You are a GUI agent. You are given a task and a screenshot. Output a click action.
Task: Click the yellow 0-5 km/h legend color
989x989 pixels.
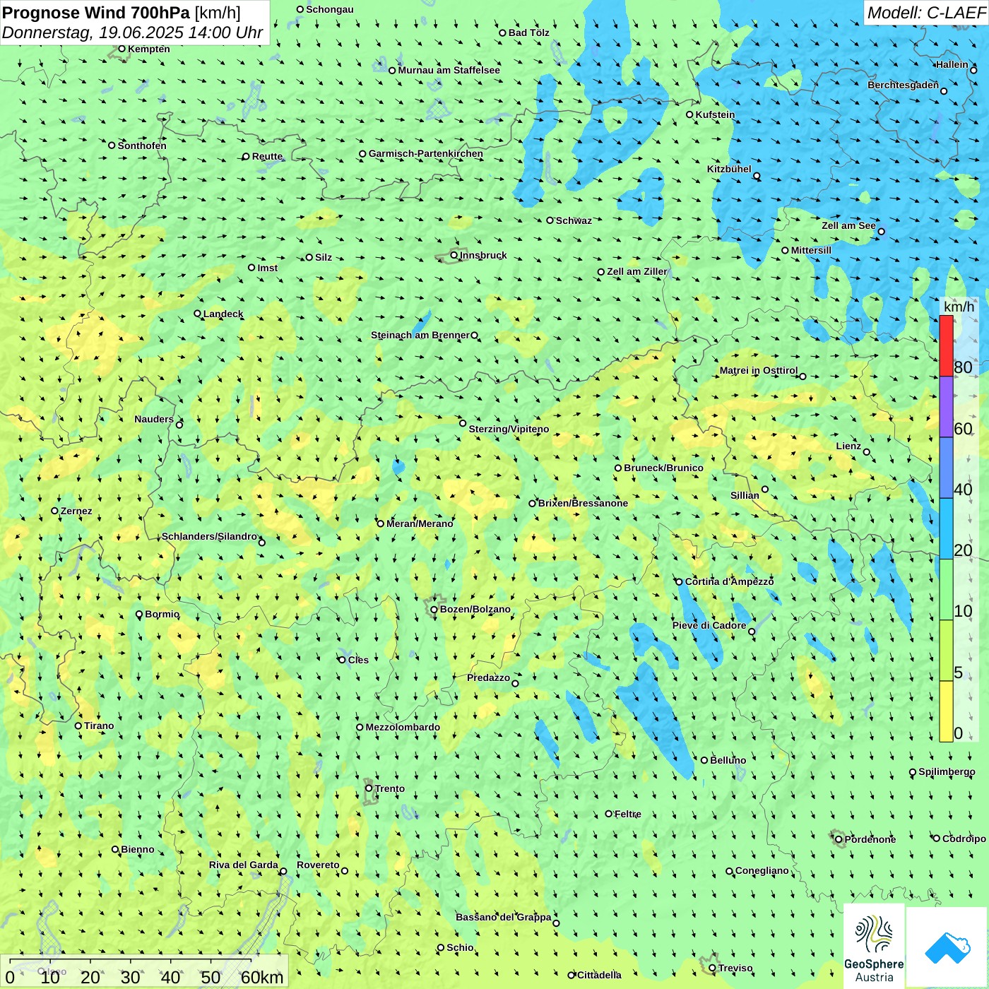946,711
